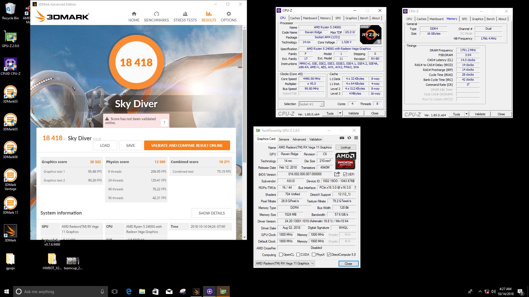Viewport: 529px width, 297px height.
Task: Switch to Mainboard tab in left CPU-Z window
Action: pos(310,18)
